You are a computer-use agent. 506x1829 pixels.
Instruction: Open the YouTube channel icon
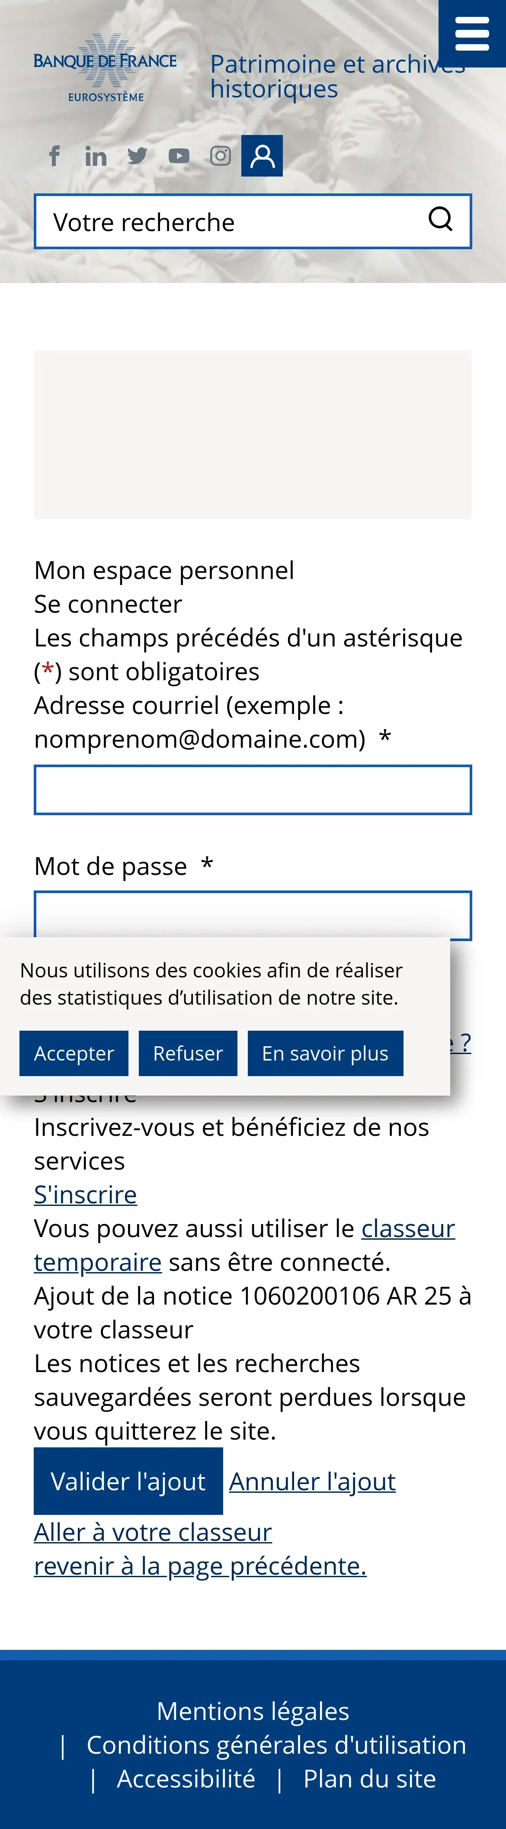[179, 155]
